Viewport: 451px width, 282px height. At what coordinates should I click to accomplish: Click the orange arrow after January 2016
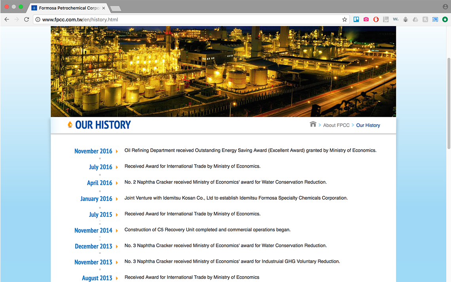(117, 199)
